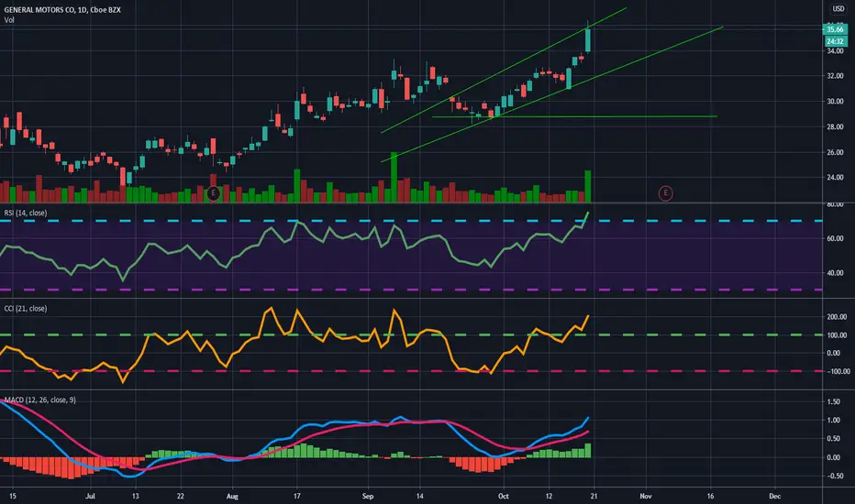Viewport: 855px width, 504px height.
Task: Click the blue MACD line at its latest point
Action: (x=588, y=417)
